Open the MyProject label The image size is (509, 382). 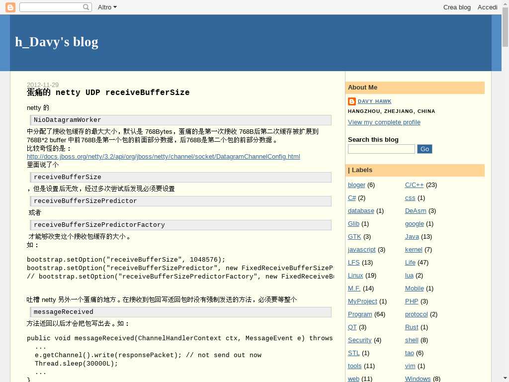click(362, 301)
